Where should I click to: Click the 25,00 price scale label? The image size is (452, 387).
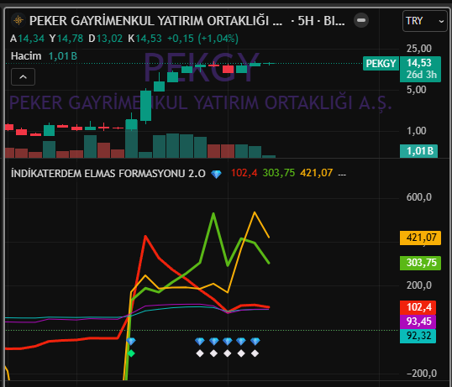(419, 49)
